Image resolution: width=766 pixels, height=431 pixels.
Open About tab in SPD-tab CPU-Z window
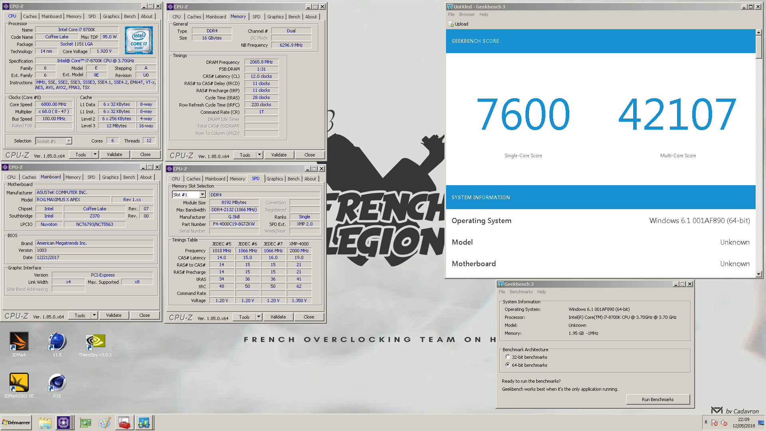(x=310, y=179)
